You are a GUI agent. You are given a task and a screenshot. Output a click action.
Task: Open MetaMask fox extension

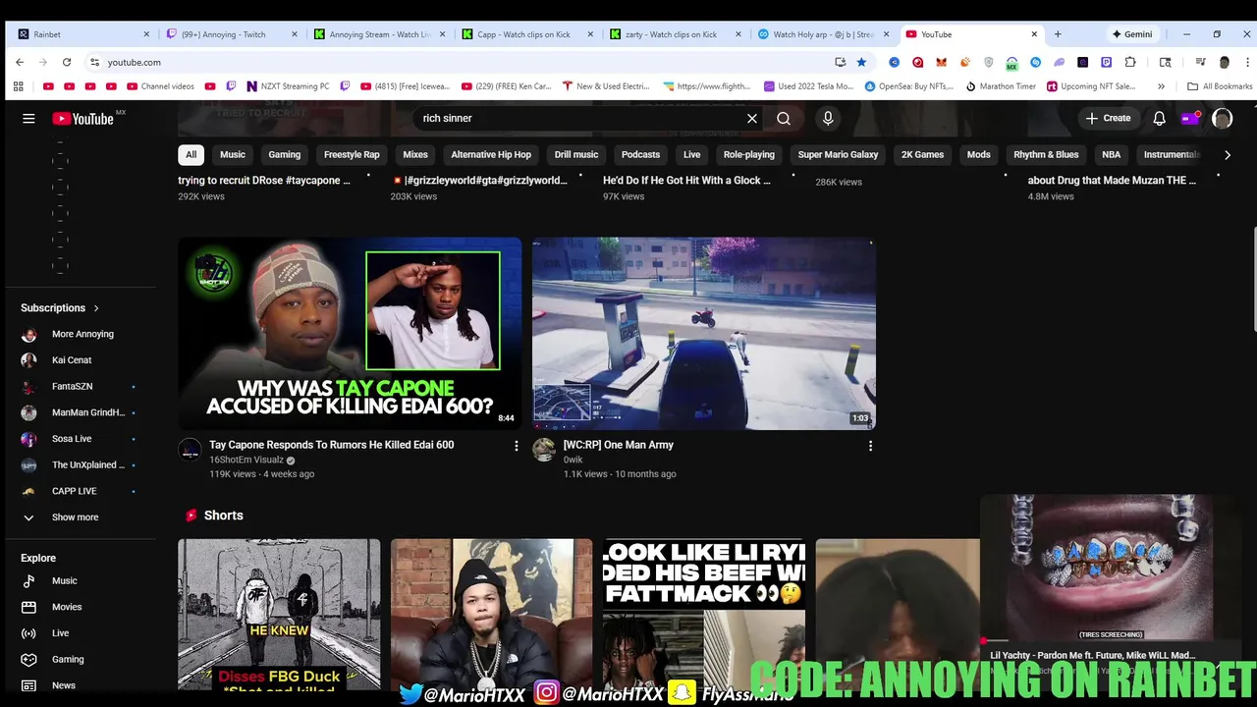tap(941, 62)
